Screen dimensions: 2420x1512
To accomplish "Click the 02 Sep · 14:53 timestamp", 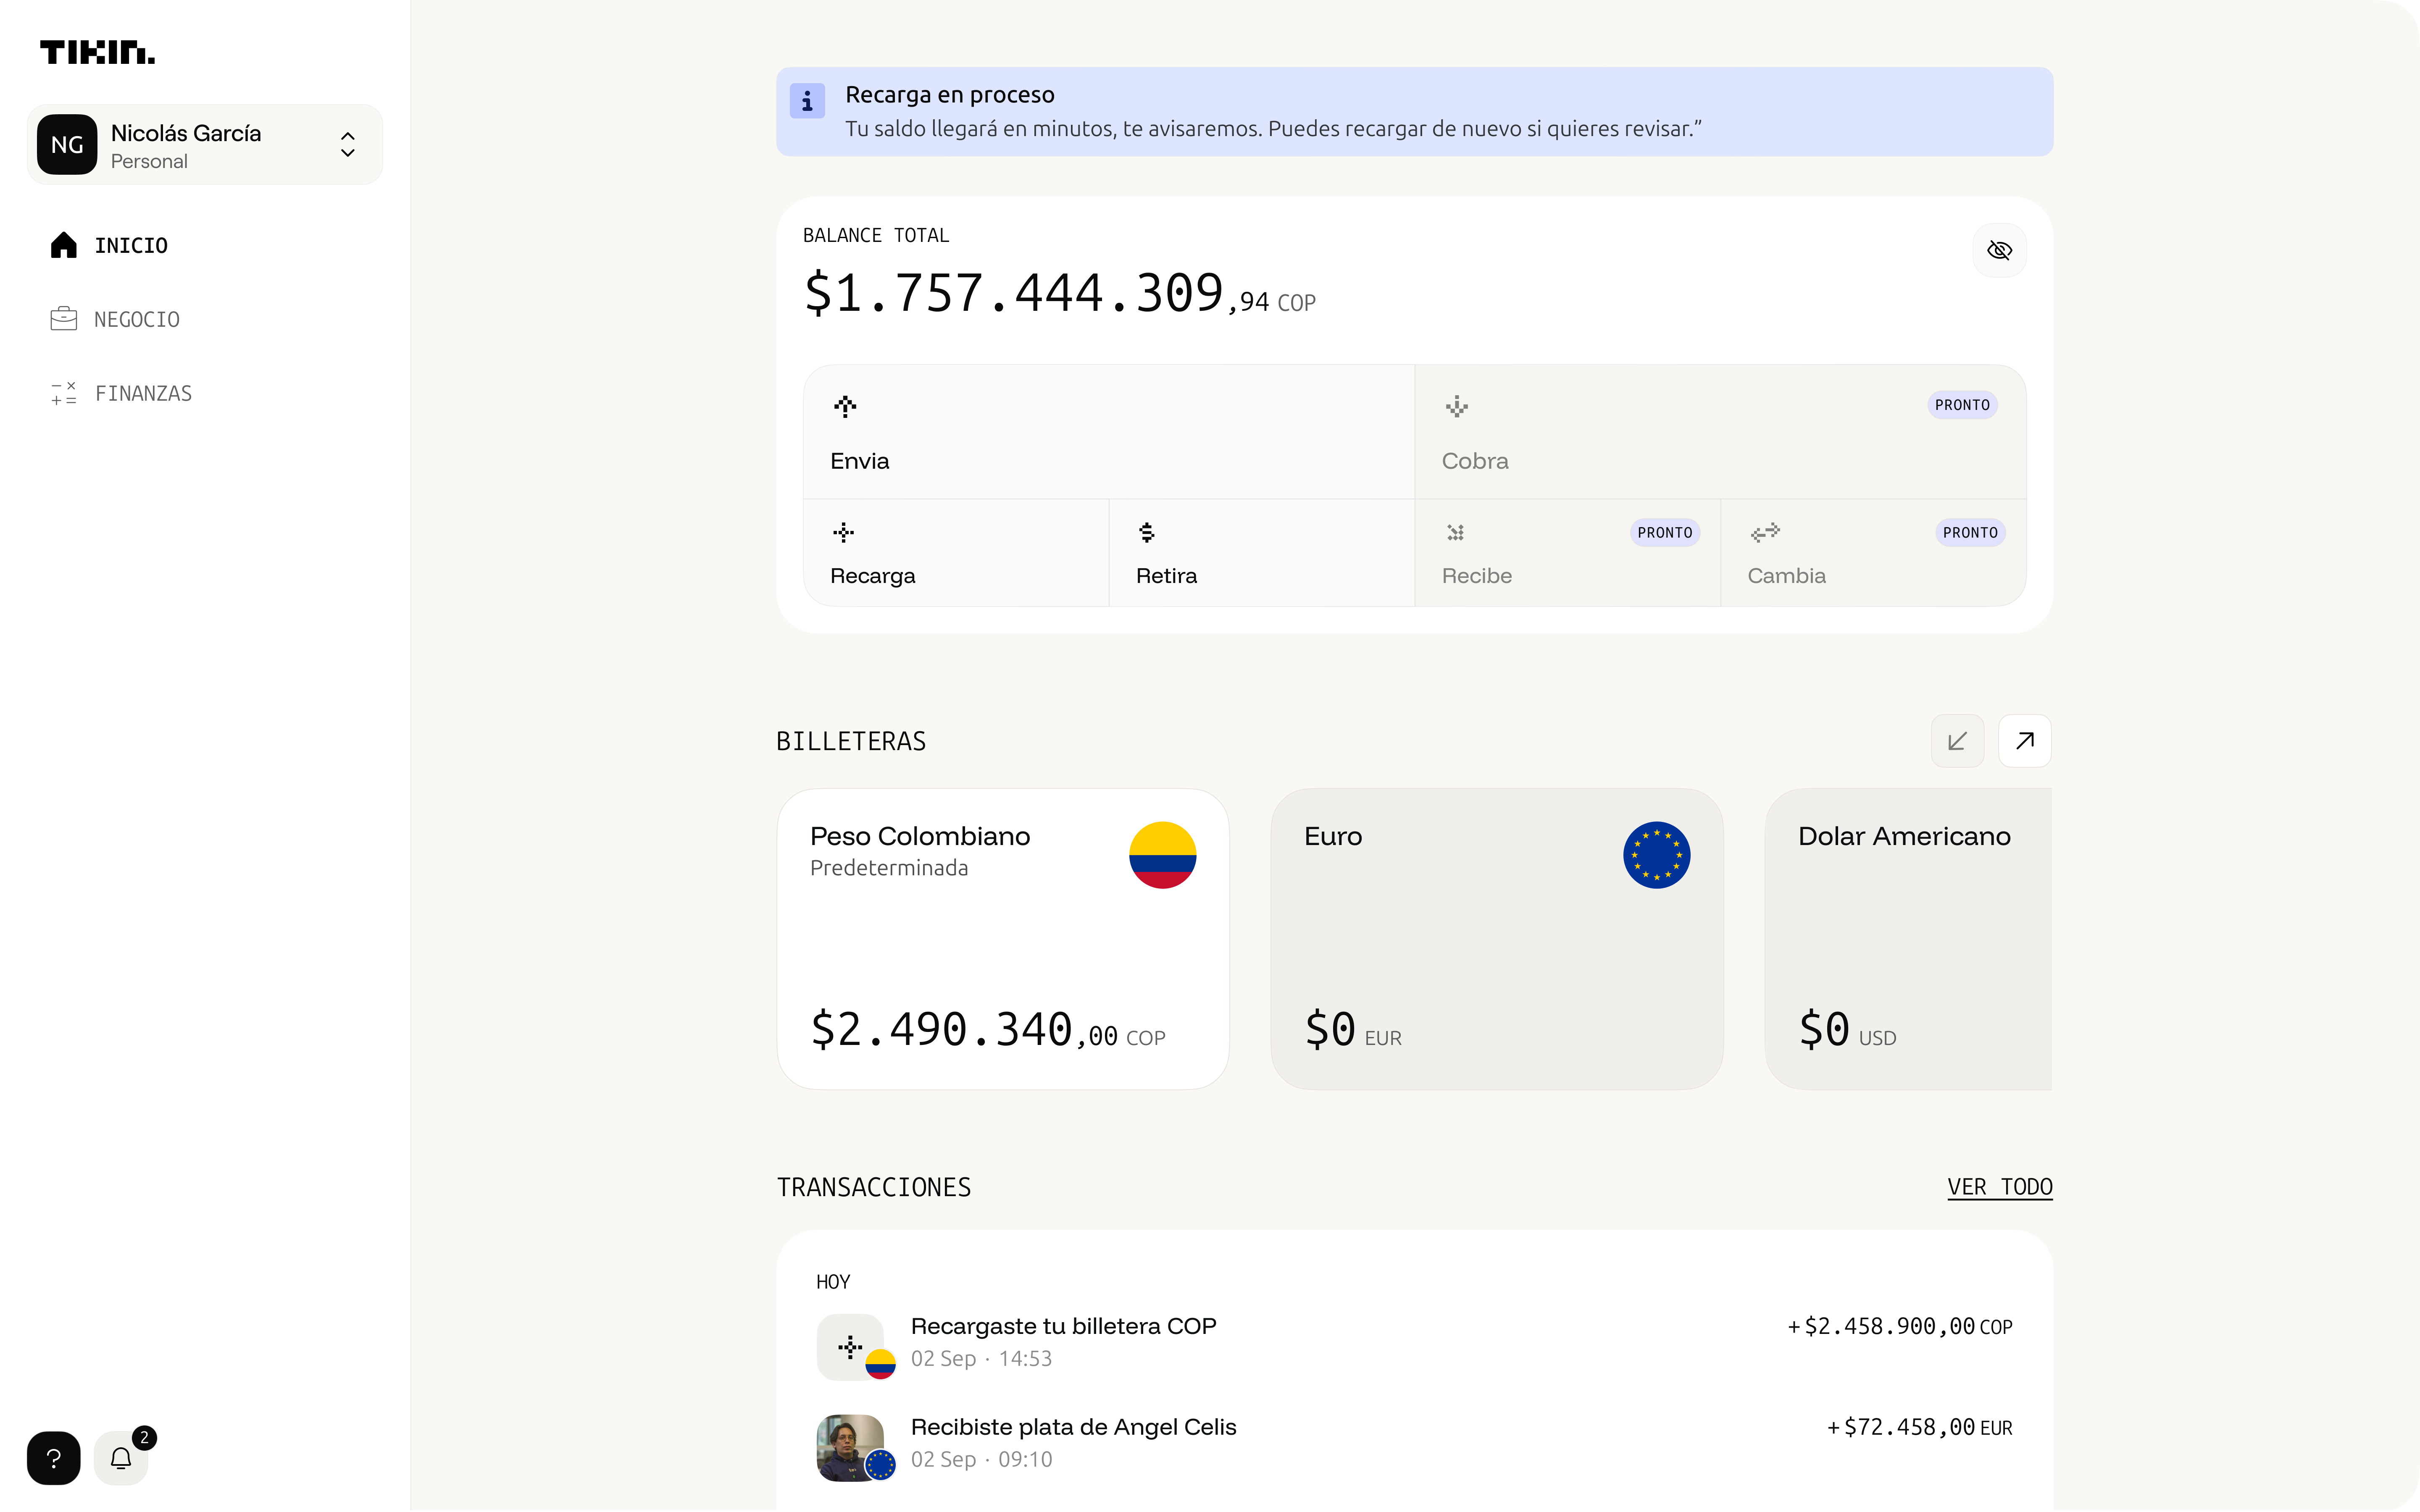I will (981, 1359).
